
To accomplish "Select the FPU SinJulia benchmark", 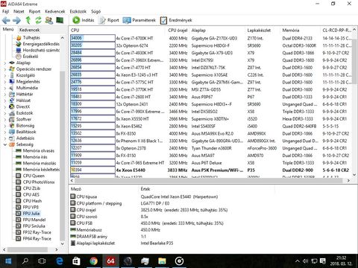I will click(x=34, y=226).
